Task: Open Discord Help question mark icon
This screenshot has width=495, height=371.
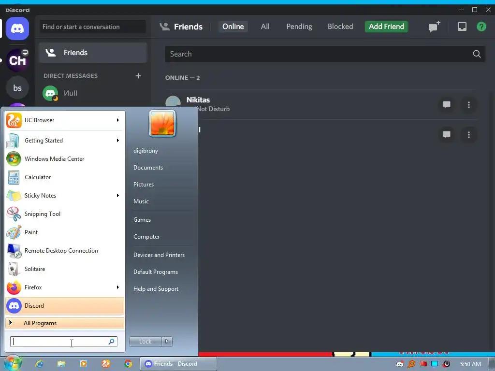Action: pos(481,27)
